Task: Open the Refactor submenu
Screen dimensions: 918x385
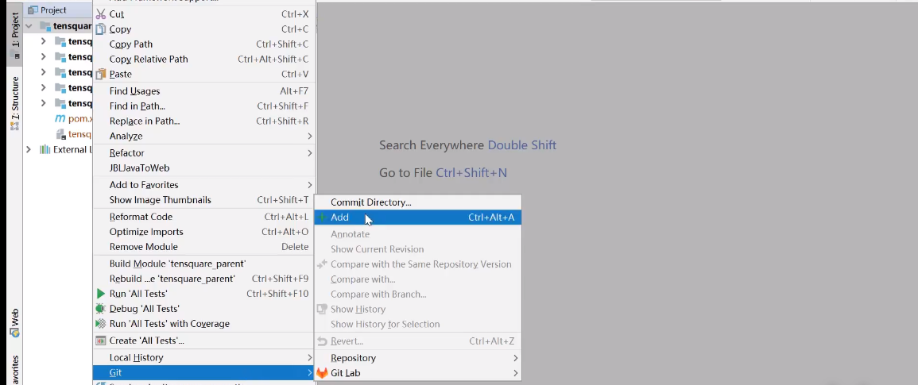Action: coord(204,152)
